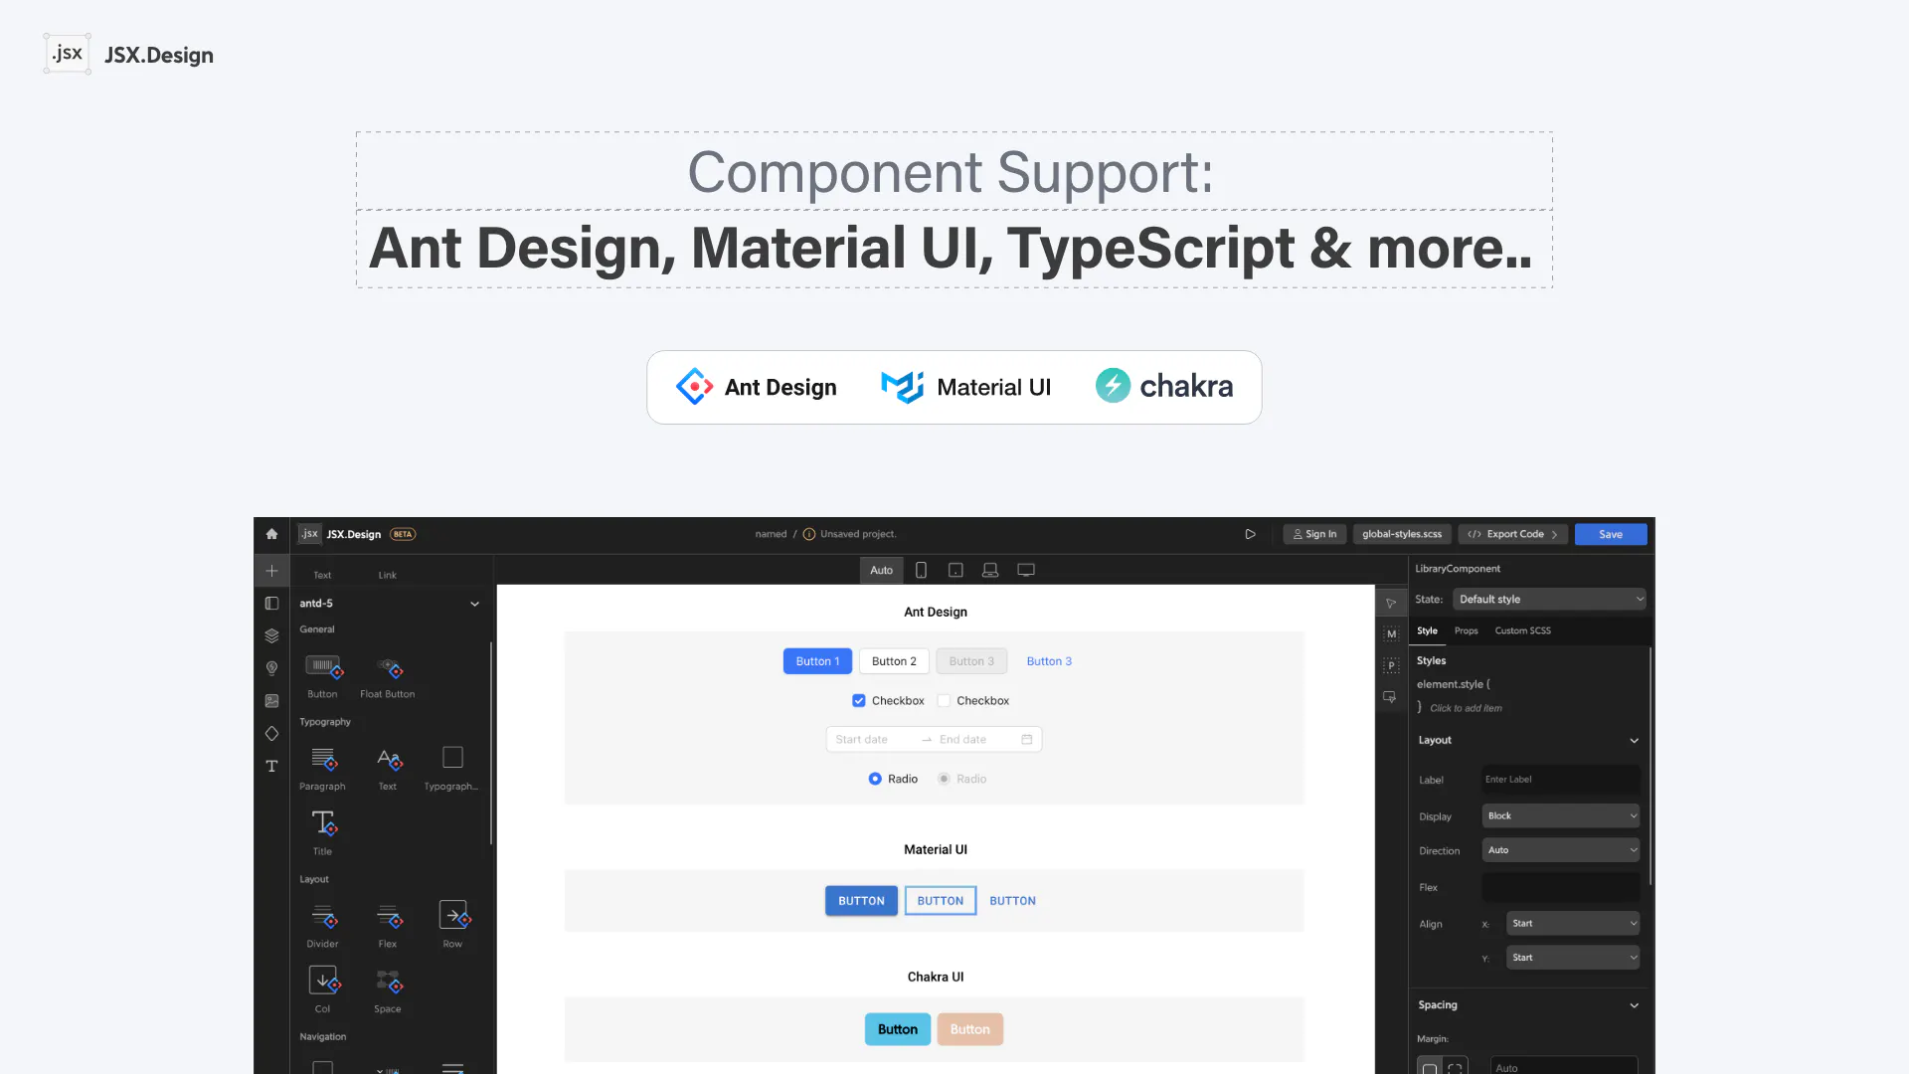
Task: Switch to mobile phone viewport icon
Action: [x=921, y=570]
